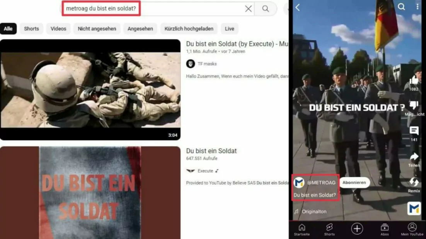
Task: Open the Execute channel name
Action: (205, 171)
